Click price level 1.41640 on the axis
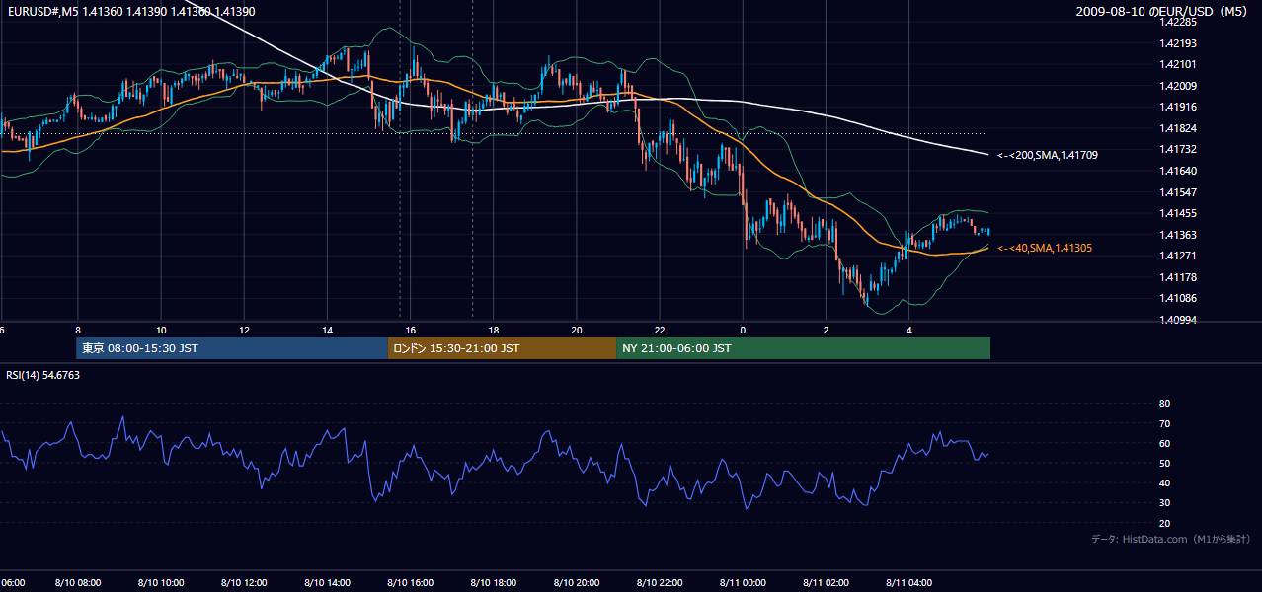This screenshot has width=1262, height=592. pos(1179,171)
